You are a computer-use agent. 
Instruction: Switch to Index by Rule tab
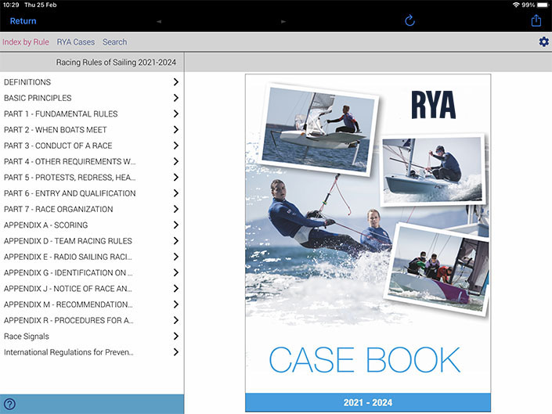pyautogui.click(x=25, y=41)
